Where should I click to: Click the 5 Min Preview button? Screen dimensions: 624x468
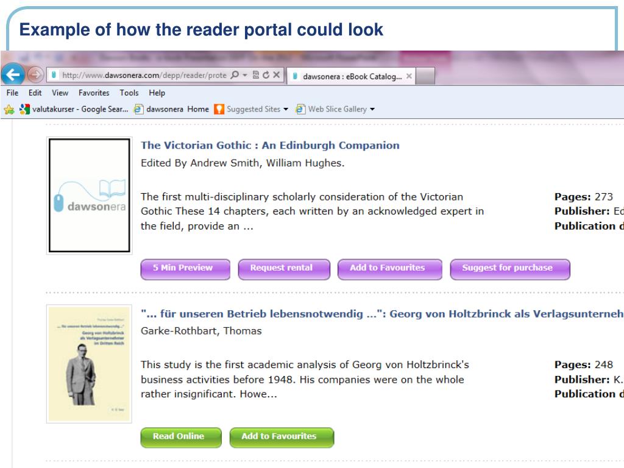point(185,269)
